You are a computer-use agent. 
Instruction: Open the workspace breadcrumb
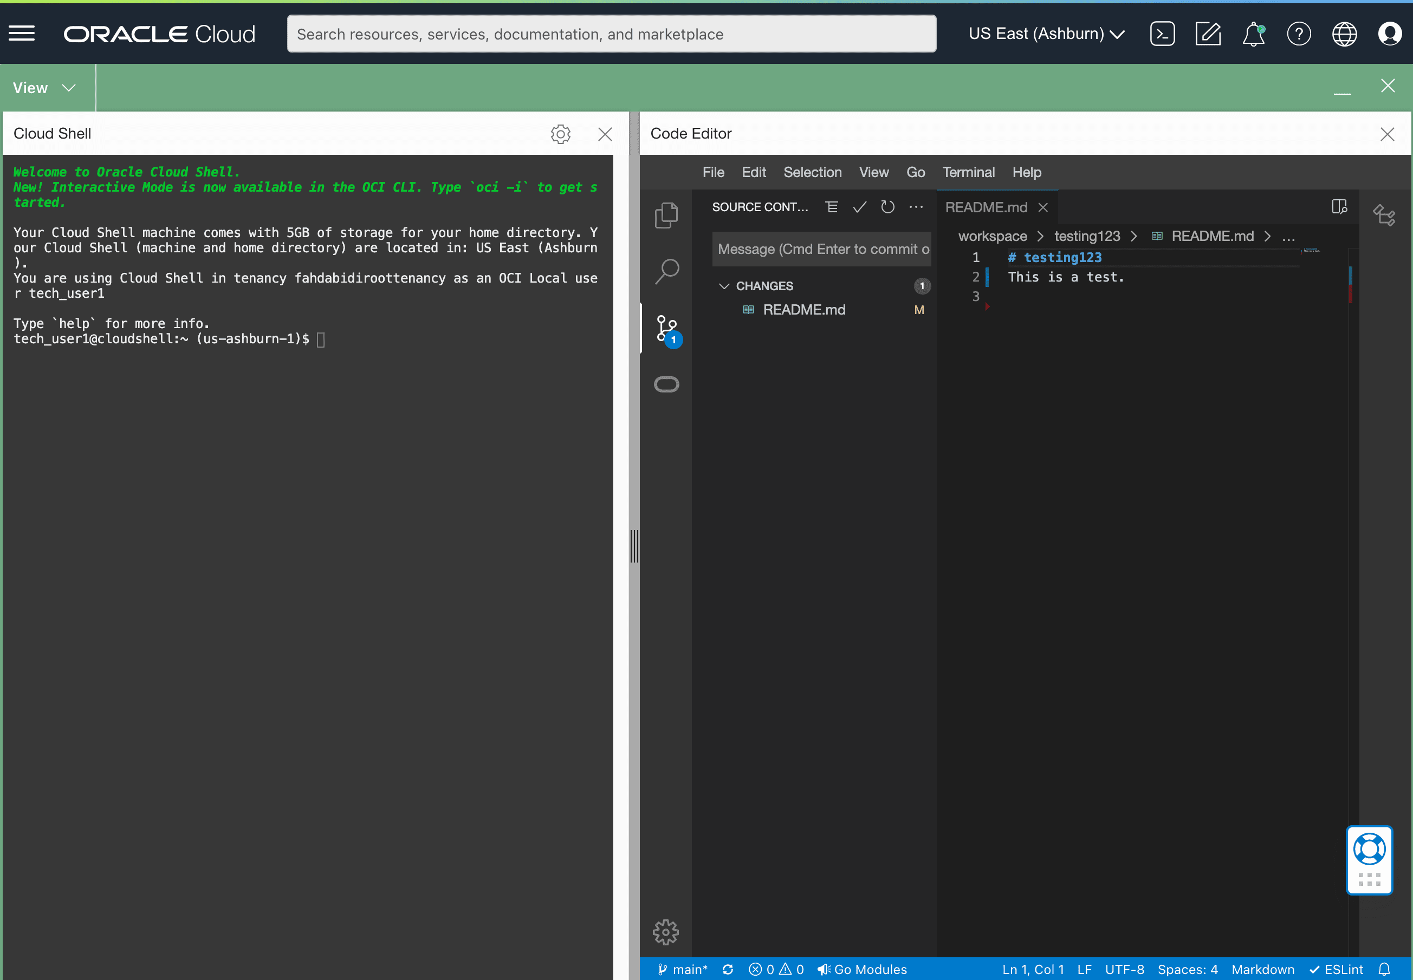click(x=992, y=237)
